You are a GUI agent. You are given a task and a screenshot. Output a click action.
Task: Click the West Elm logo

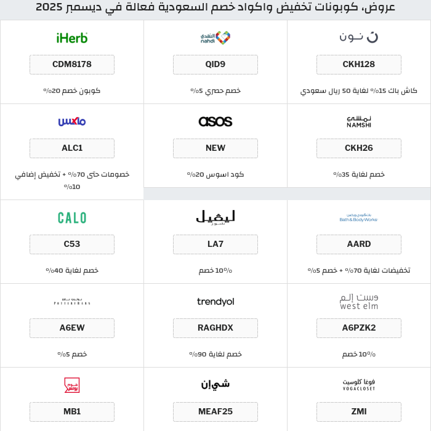(358, 302)
